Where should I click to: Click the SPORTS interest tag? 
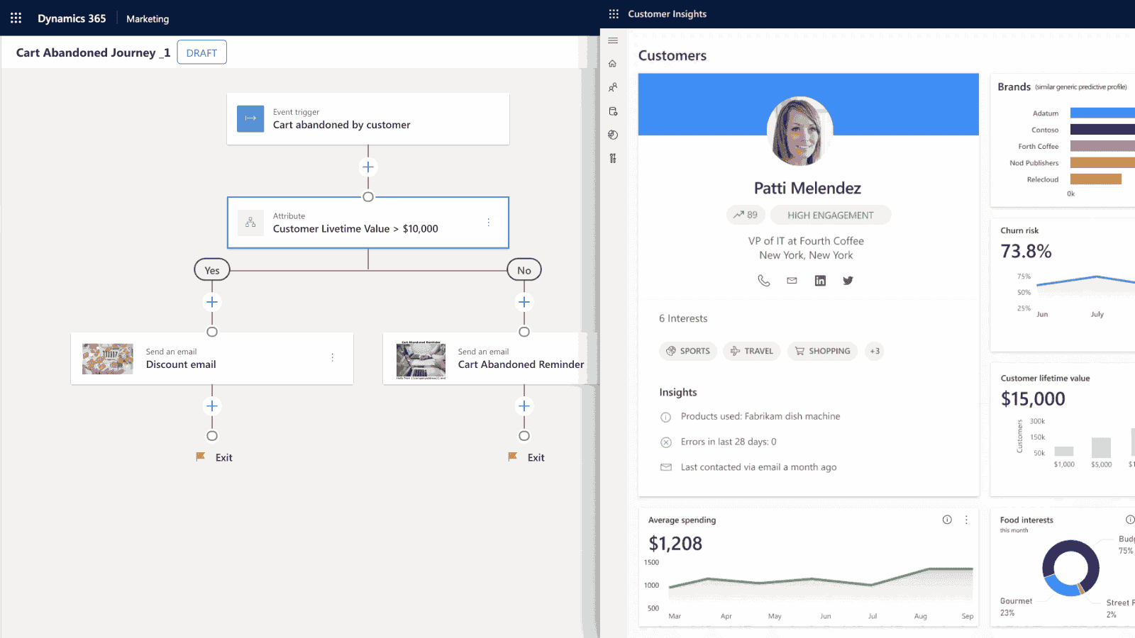tap(688, 351)
